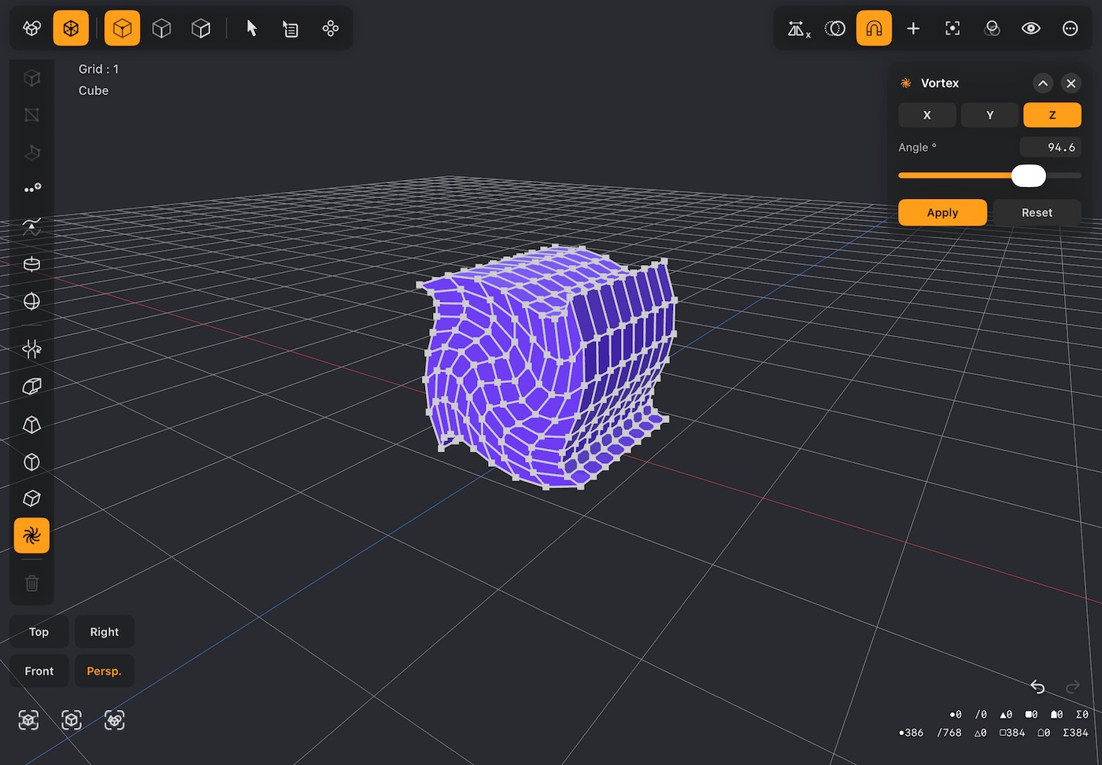The width and height of the screenshot is (1102, 765).
Task: Set Vortex axis to Y
Action: (989, 115)
